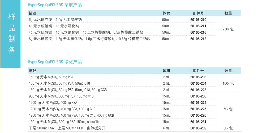Click part number 60105-204
The width and height of the screenshot is (271, 133).
pos(198,83)
